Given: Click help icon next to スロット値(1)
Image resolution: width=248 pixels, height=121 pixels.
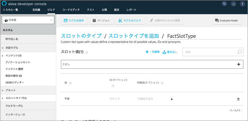Looking at the screenshot, I should pos(86,52).
